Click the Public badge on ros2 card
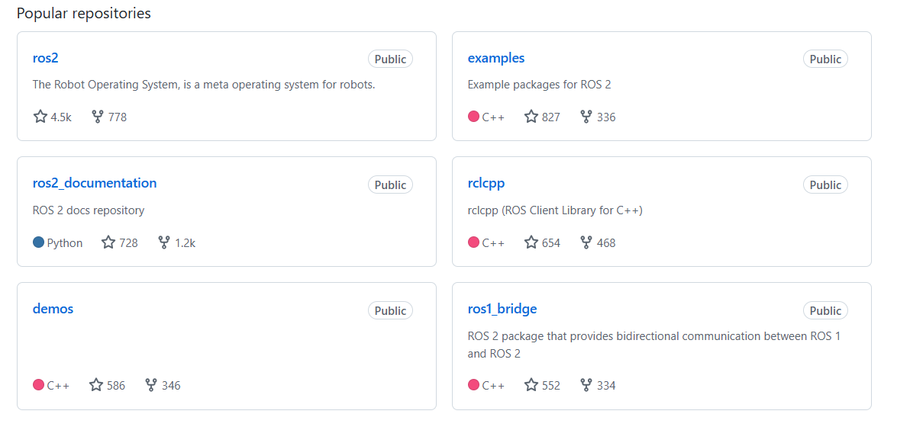This screenshot has height=430, width=897. tap(390, 59)
